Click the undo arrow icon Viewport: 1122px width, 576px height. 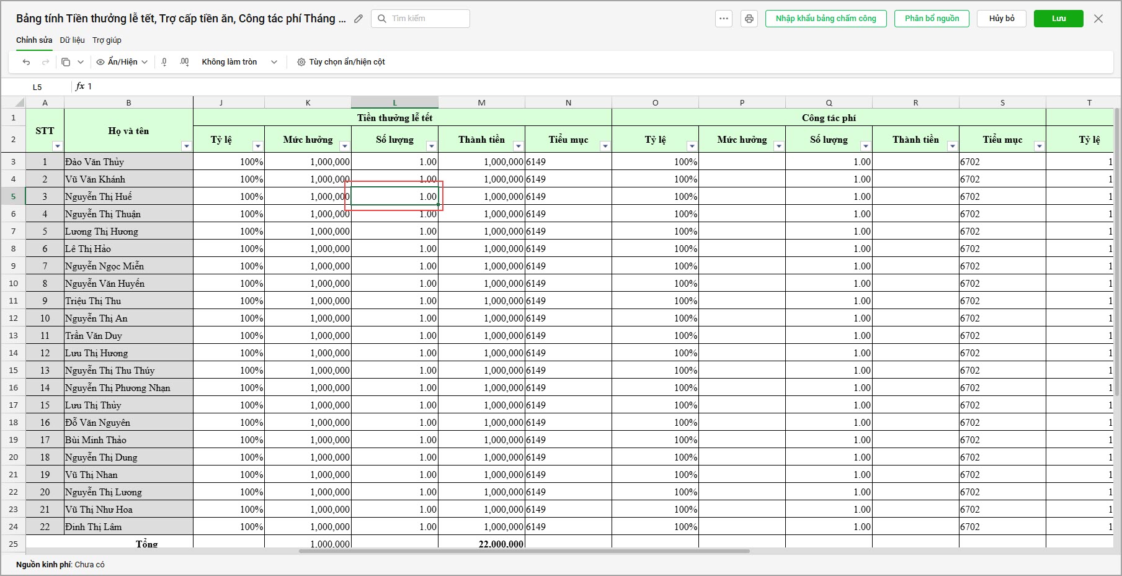(x=26, y=62)
